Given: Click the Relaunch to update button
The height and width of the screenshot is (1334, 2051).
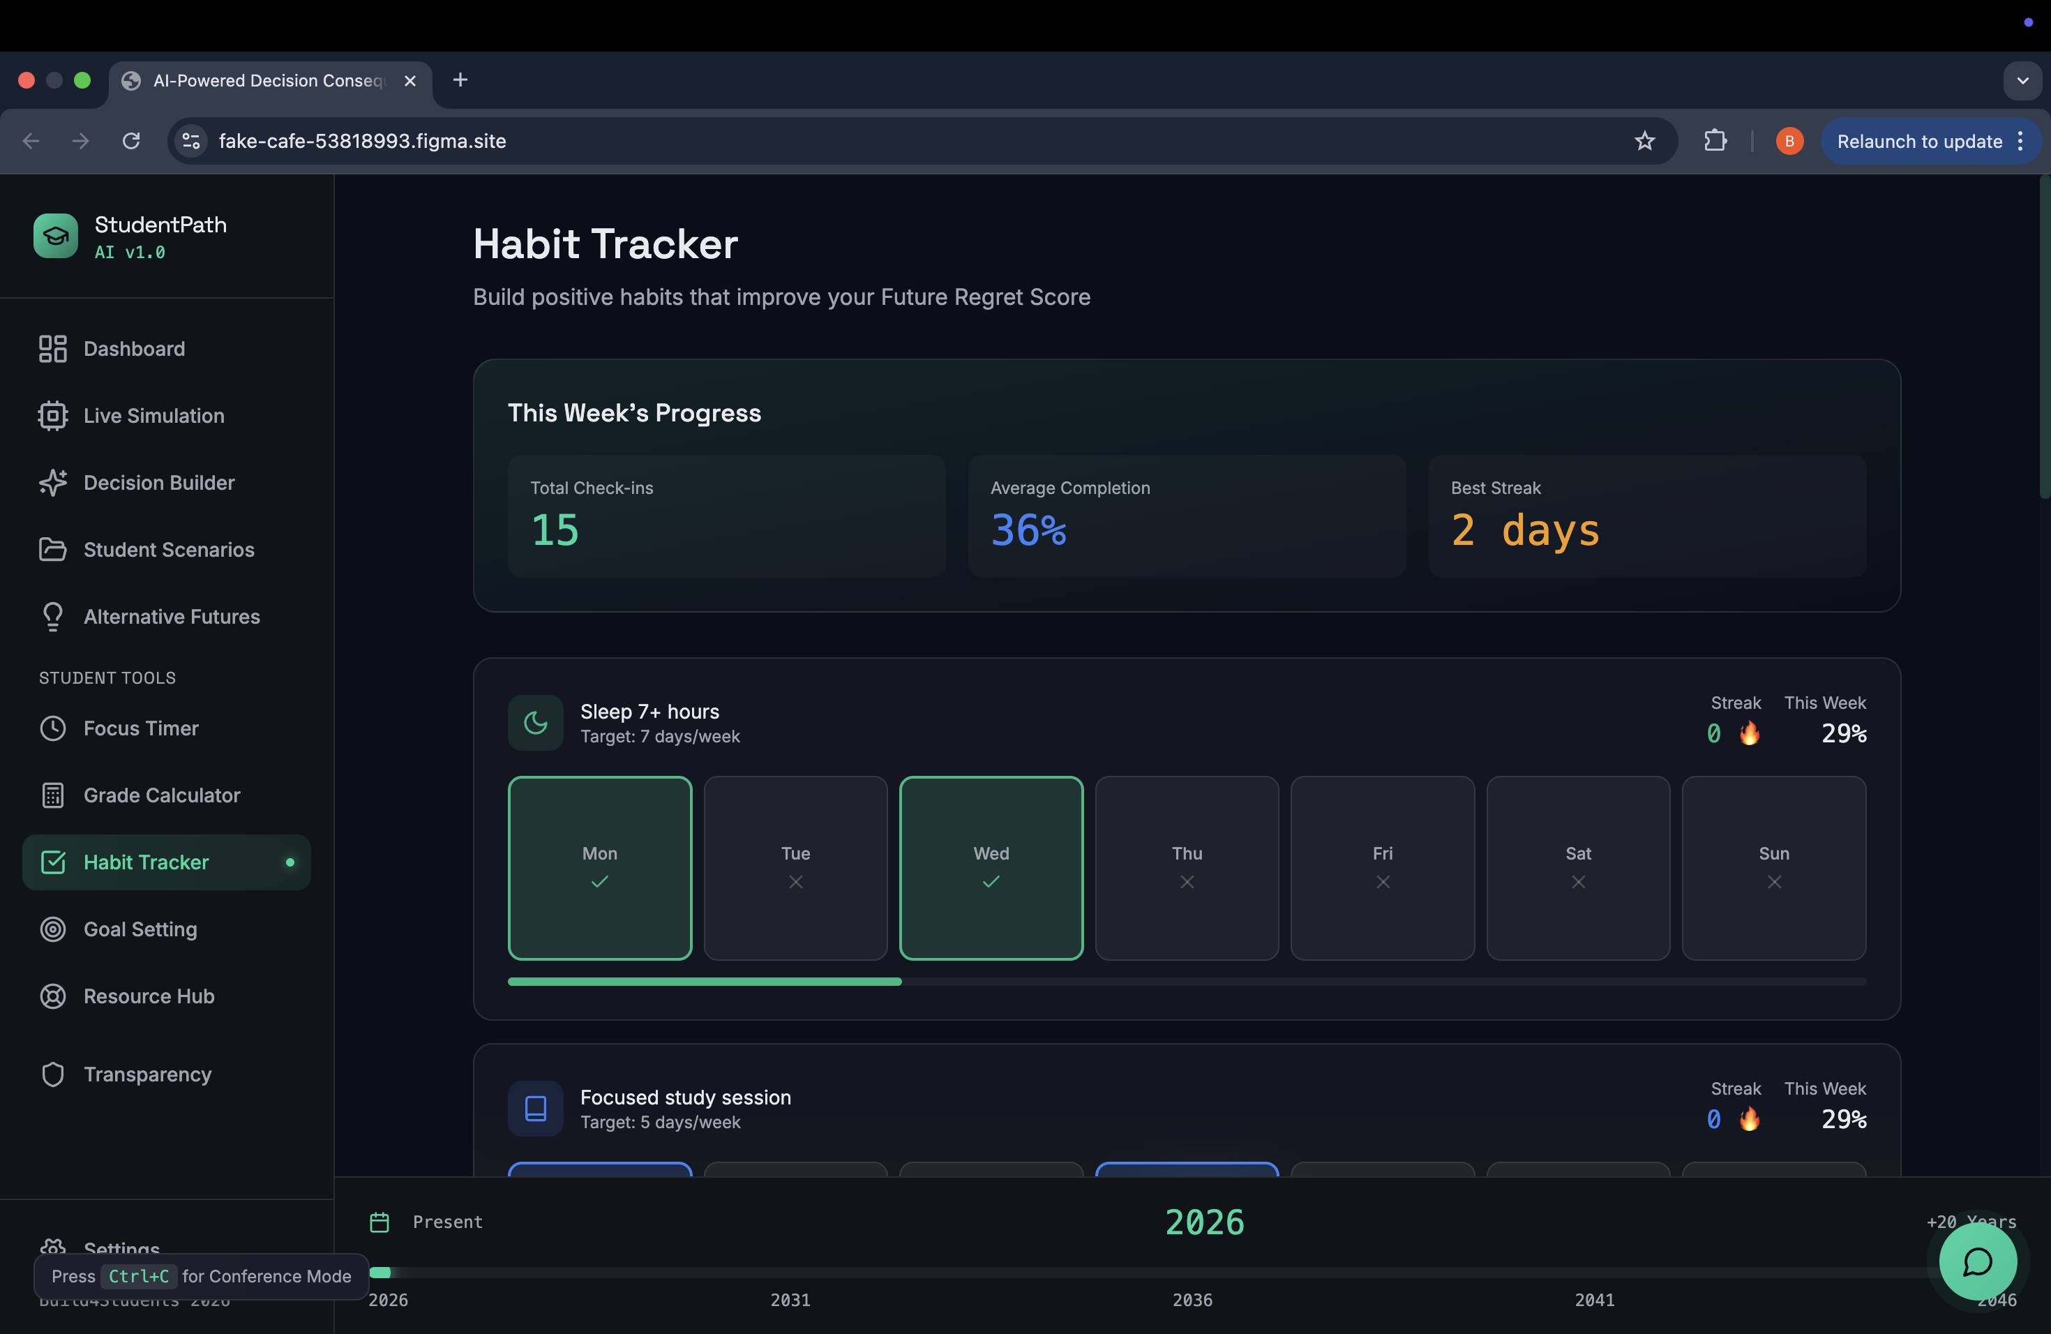Looking at the screenshot, I should pyautogui.click(x=1918, y=142).
